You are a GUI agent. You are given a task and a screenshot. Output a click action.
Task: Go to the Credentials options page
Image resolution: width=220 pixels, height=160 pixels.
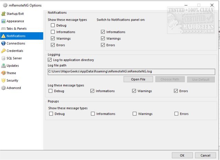pyautogui.click(x=22, y=51)
